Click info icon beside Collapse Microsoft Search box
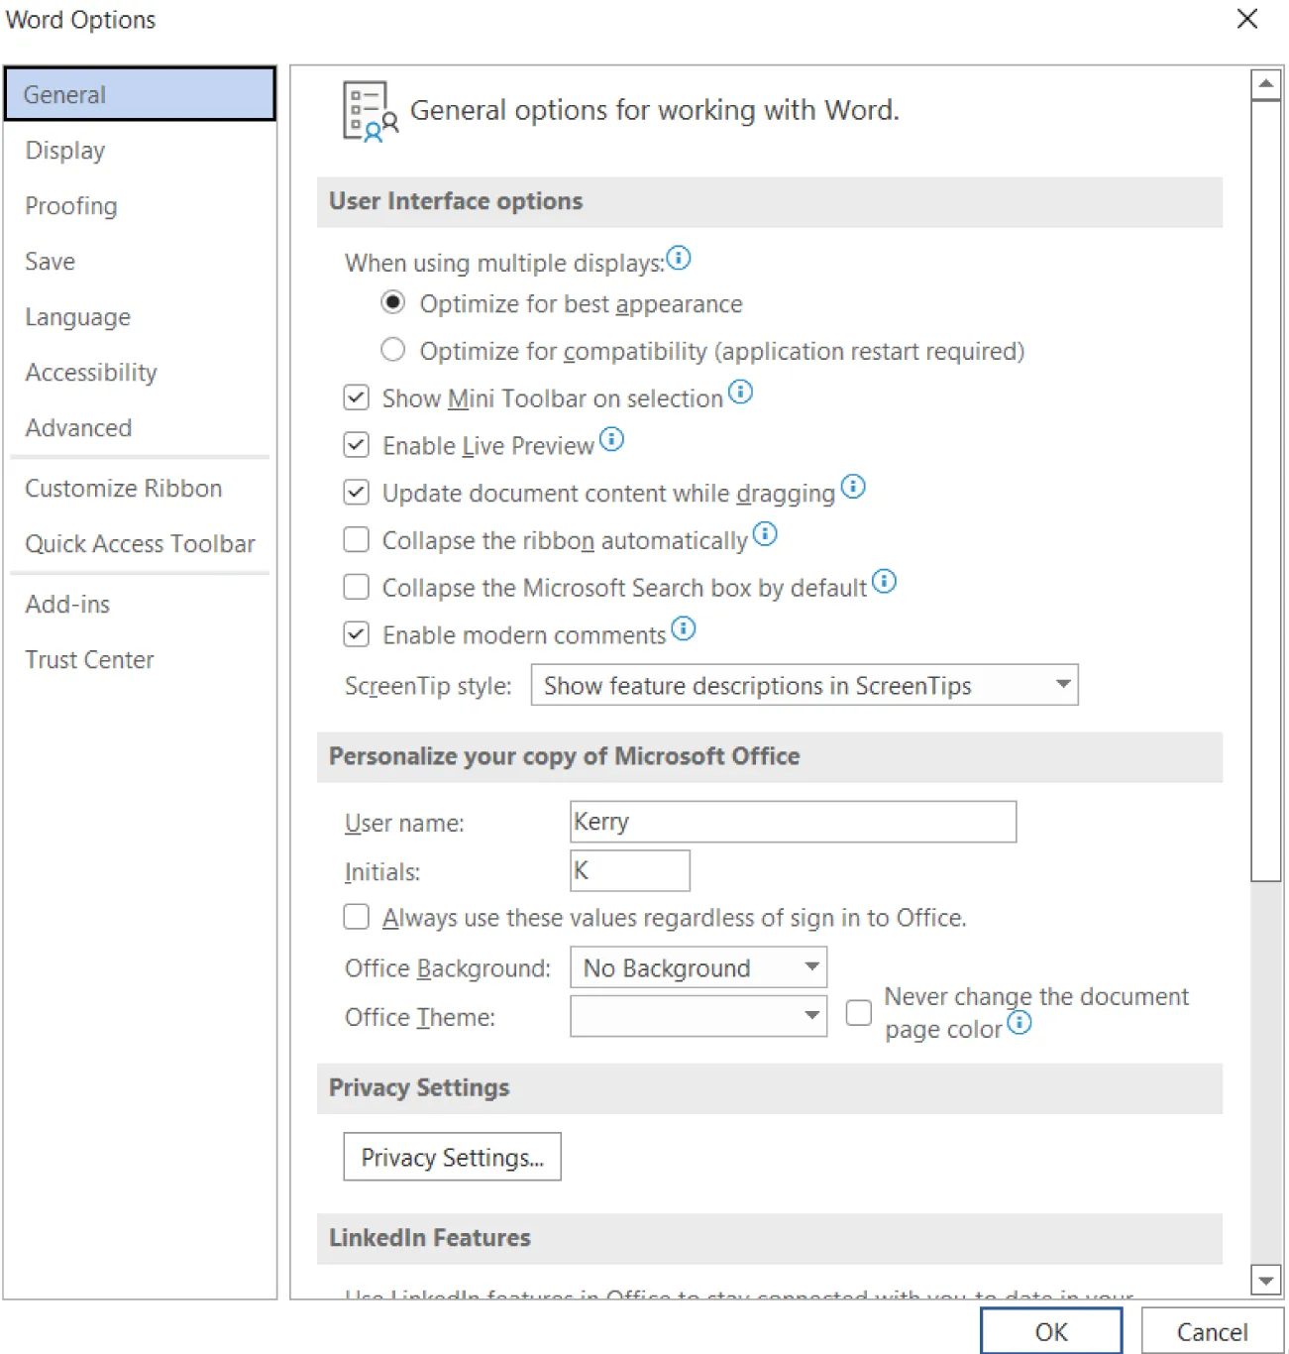Screen dimensions: 1289x1354 (x=885, y=582)
